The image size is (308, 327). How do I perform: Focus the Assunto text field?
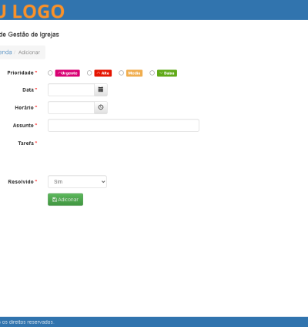(123, 126)
